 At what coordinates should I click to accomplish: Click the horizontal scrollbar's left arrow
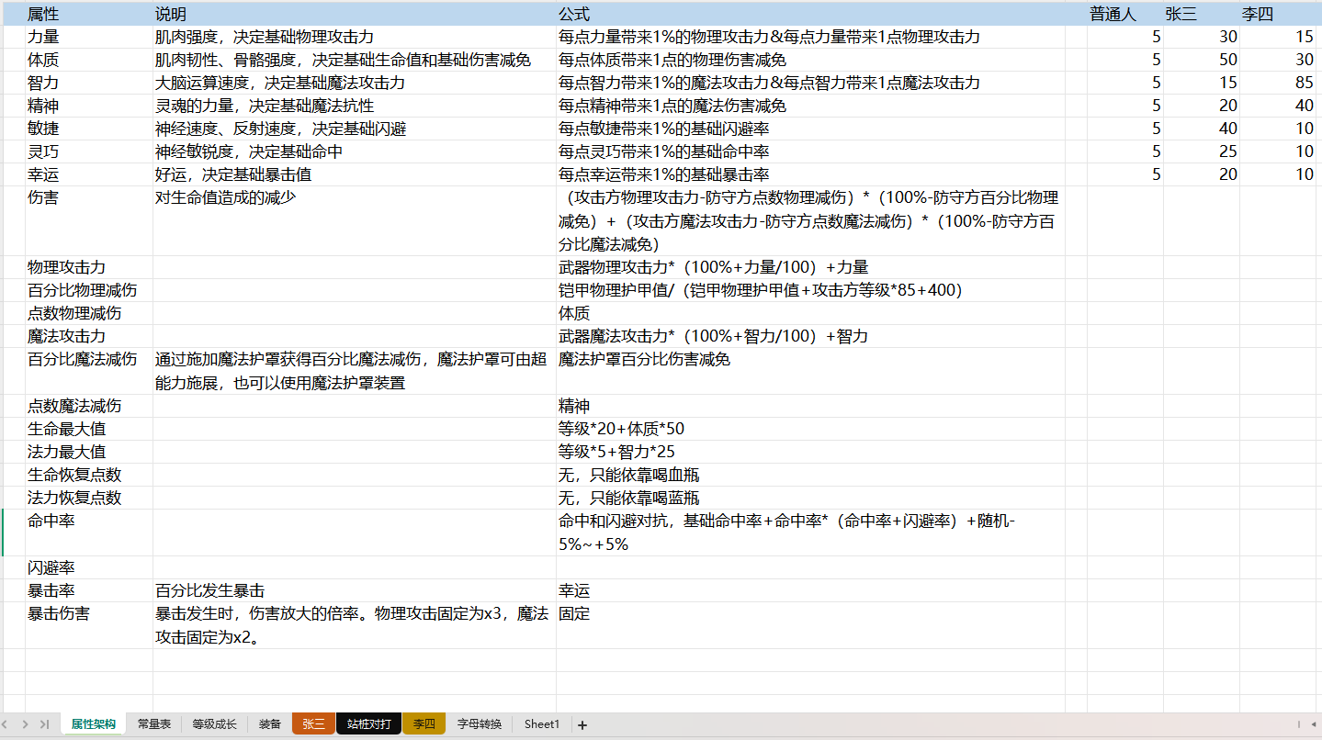[1299, 724]
